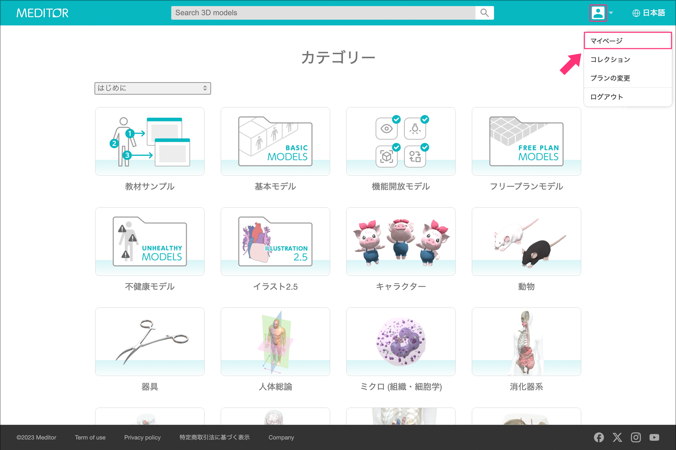Click ログアウト to sign out

click(607, 97)
